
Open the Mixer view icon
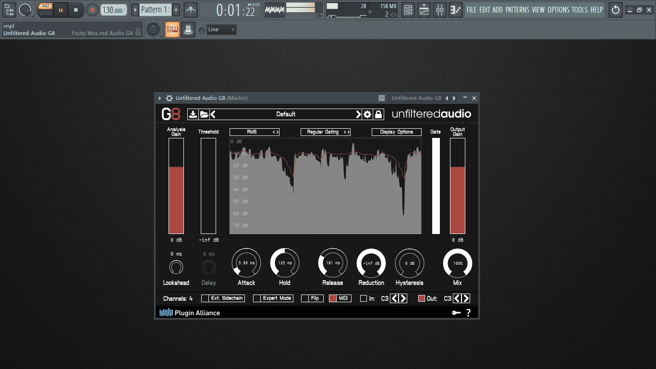coord(440,10)
